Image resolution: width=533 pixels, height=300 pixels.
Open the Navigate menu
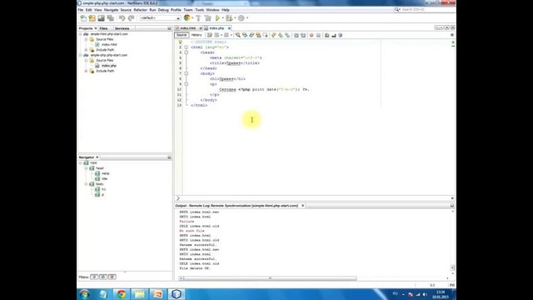[111, 10]
